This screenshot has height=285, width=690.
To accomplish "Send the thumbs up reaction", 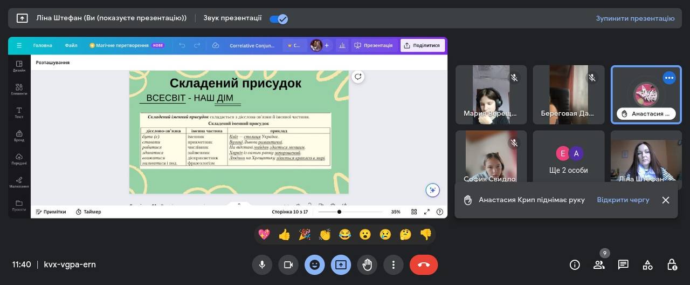I will pyautogui.click(x=284, y=234).
